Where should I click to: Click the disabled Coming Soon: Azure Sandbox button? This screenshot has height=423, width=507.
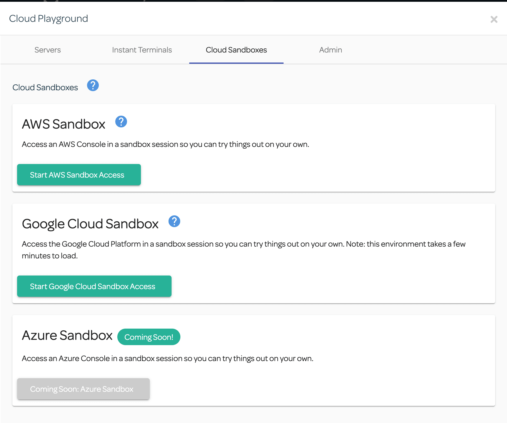[x=83, y=389]
